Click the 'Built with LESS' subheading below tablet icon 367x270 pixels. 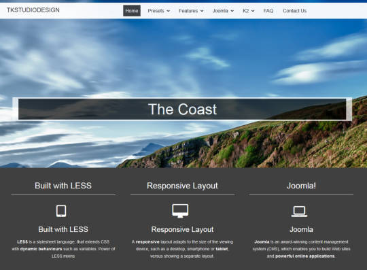click(63, 229)
